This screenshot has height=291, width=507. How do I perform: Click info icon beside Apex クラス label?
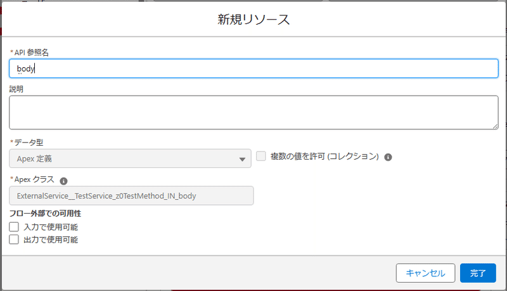64,181
